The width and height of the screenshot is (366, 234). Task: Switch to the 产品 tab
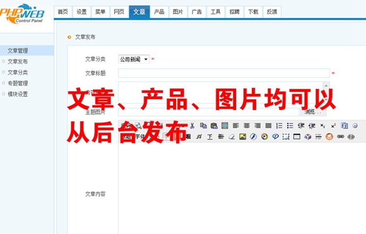159,12
